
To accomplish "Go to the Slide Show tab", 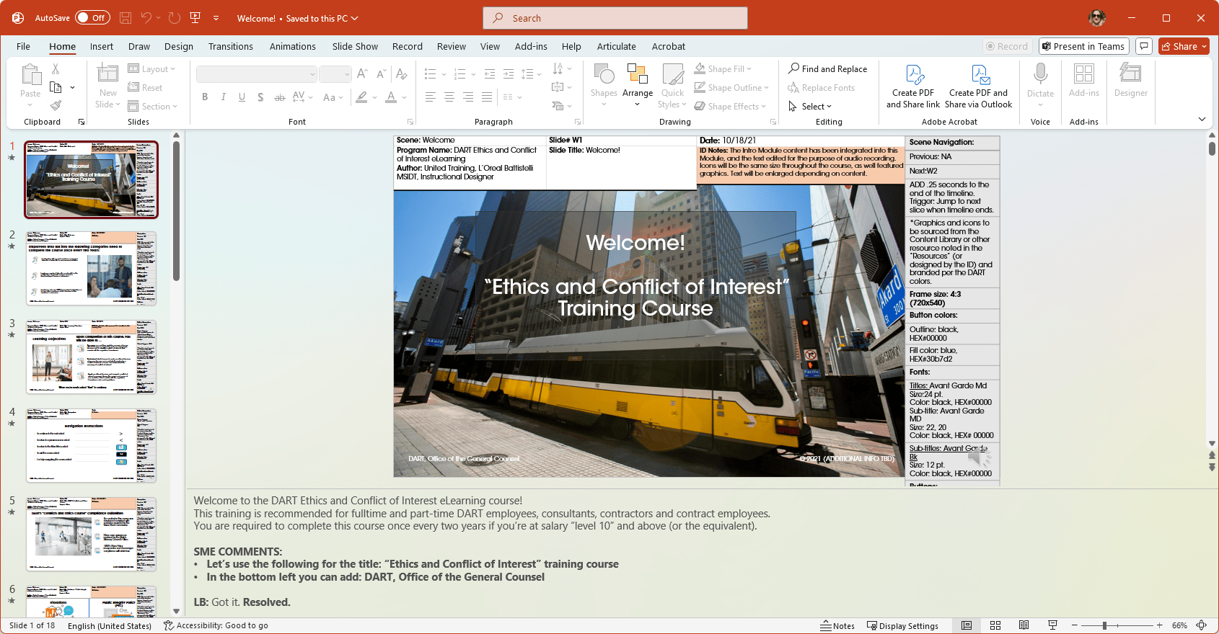I will click(x=355, y=46).
